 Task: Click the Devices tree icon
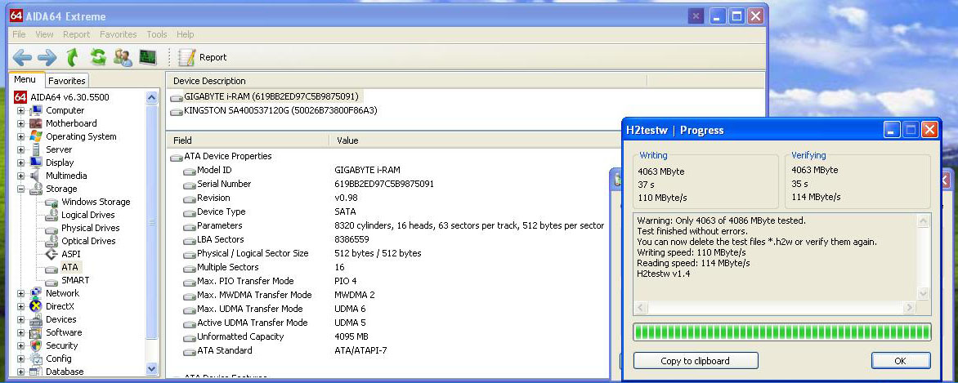36,319
